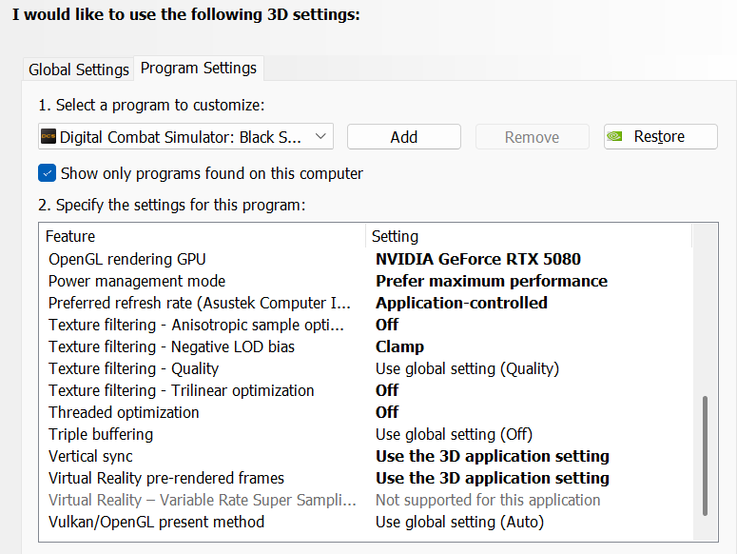The height and width of the screenshot is (554, 737).
Task: Select the Texture filtering - Quality feature
Action: pos(133,368)
